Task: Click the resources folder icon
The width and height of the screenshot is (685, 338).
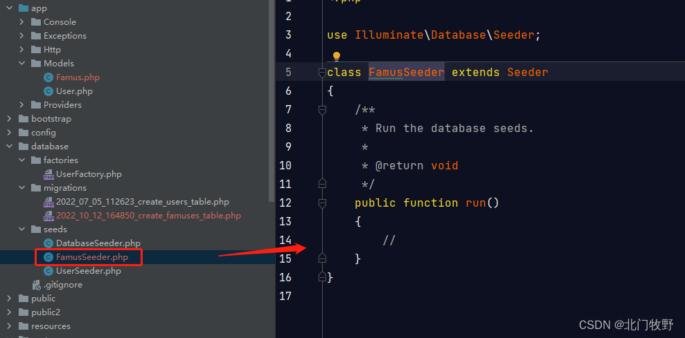Action: 24,326
